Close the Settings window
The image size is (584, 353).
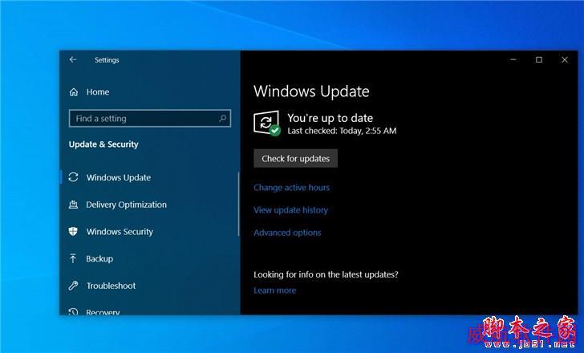click(x=565, y=59)
